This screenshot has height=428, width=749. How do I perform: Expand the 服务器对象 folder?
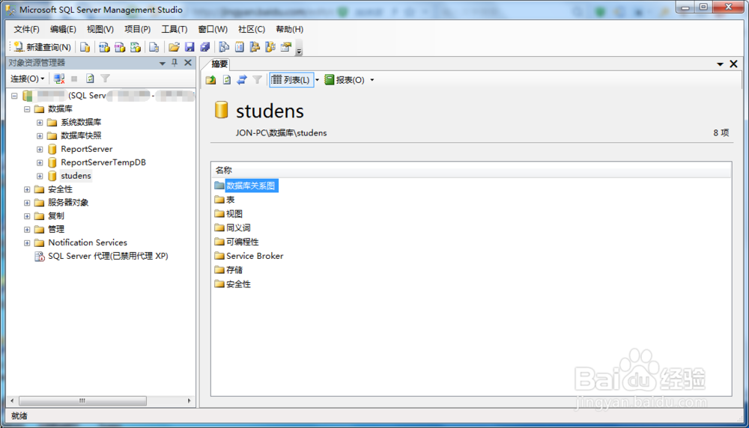[27, 203]
